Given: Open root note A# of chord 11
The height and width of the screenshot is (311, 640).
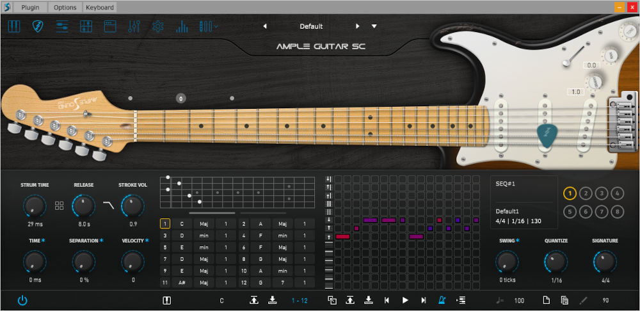Looking at the screenshot, I should point(182,282).
